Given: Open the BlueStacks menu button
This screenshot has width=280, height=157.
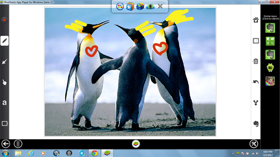Looking at the screenshot, I should (x=18, y=144).
